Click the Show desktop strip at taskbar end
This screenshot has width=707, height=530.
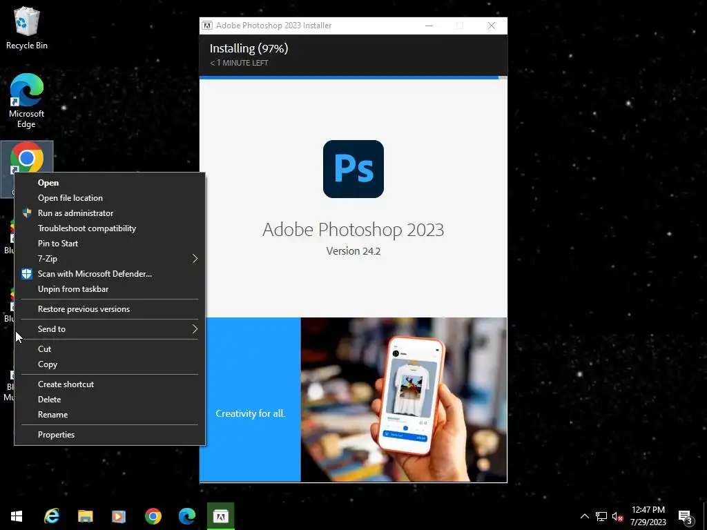pos(705,516)
